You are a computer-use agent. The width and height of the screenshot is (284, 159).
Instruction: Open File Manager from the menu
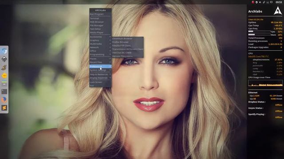100,26
